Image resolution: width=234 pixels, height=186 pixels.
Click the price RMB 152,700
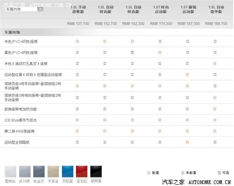[106, 23]
